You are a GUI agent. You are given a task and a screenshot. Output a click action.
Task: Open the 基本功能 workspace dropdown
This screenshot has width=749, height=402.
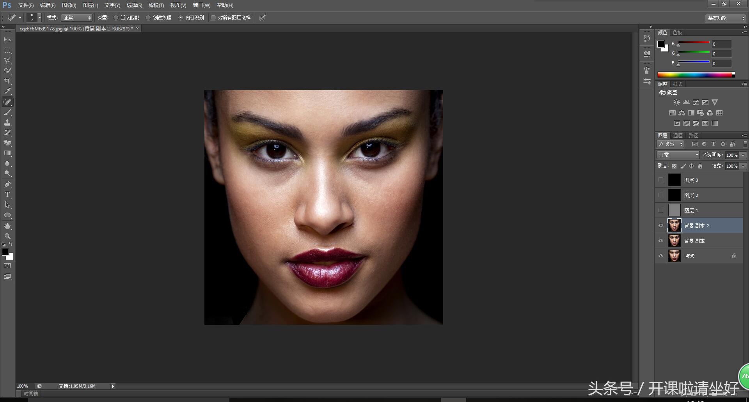(726, 18)
